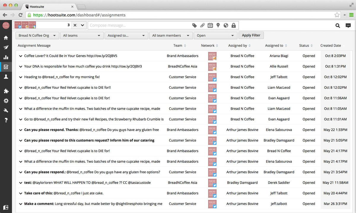This screenshot has width=356, height=213.
Task: Sort by the Team column header
Action: click(x=180, y=46)
